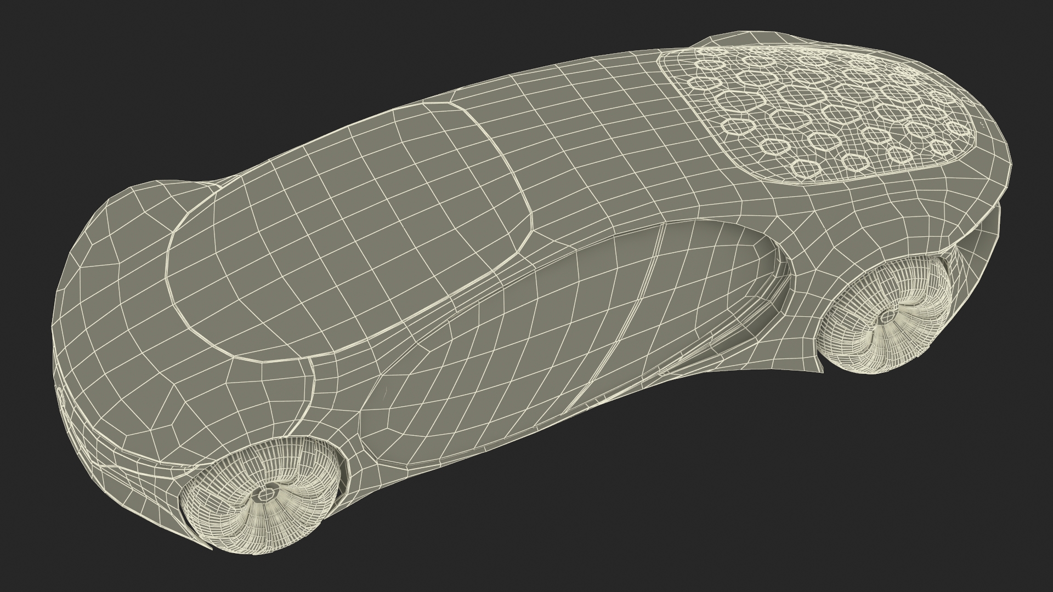The height and width of the screenshot is (592, 1053).
Task: Click the front wheel hub center
Action: point(265,494)
